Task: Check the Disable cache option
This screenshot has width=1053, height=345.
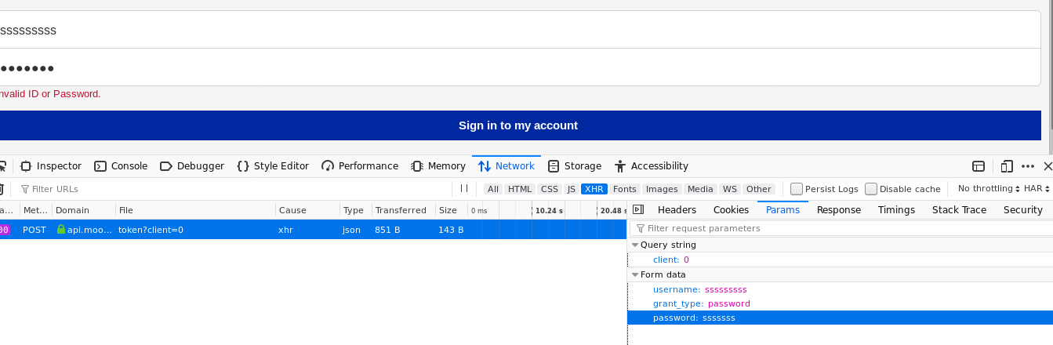Action: point(872,189)
